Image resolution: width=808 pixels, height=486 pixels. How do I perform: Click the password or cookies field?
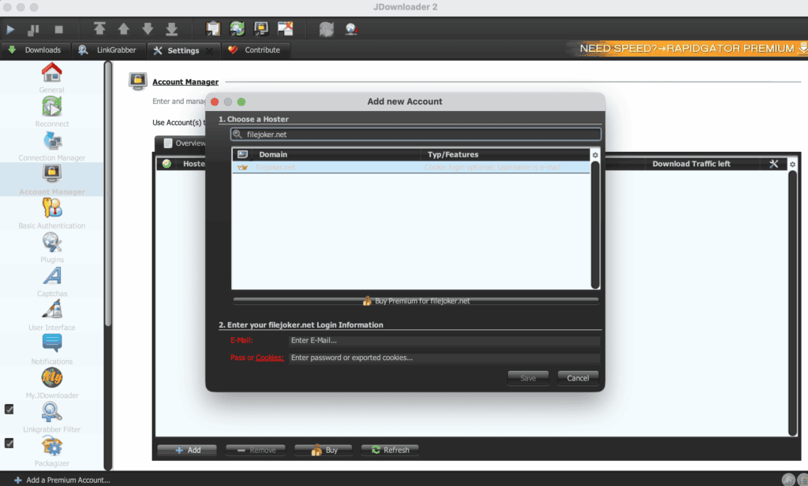(x=445, y=358)
